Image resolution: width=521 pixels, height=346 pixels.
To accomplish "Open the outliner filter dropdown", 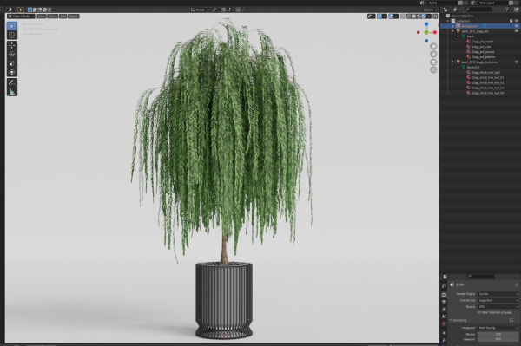I will point(508,10).
